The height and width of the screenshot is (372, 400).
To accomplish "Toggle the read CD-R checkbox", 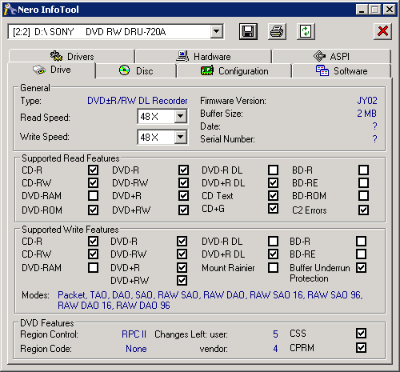I will (93, 170).
